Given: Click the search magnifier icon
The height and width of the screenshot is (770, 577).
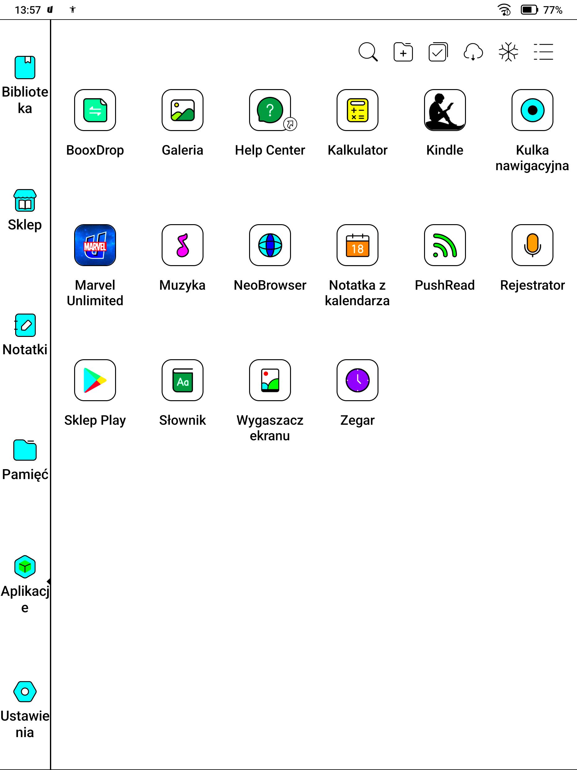Looking at the screenshot, I should click(x=368, y=52).
